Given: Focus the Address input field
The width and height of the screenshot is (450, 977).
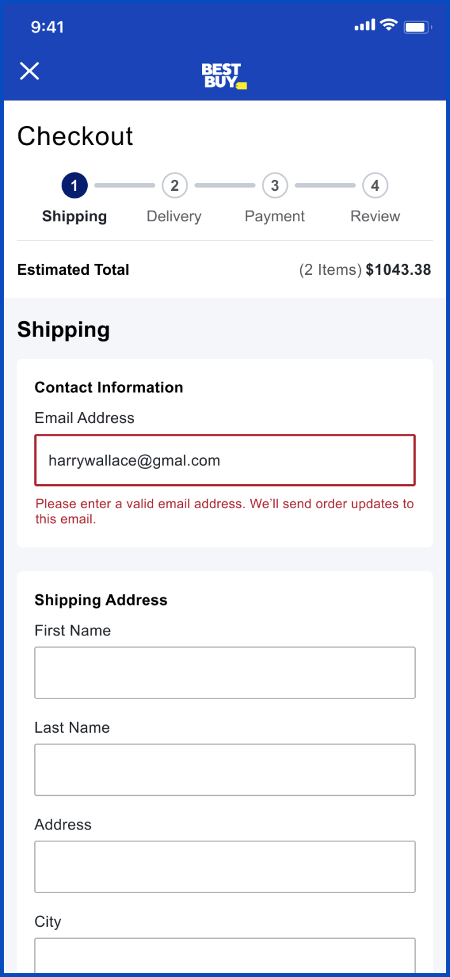Looking at the screenshot, I should [225, 866].
